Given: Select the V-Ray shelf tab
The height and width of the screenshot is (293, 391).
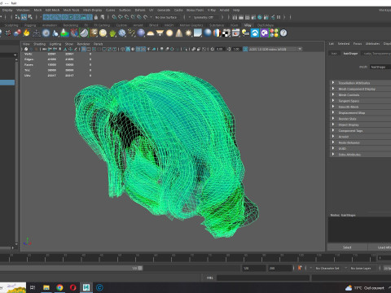Looking at the screenshot, I should [x=248, y=25].
